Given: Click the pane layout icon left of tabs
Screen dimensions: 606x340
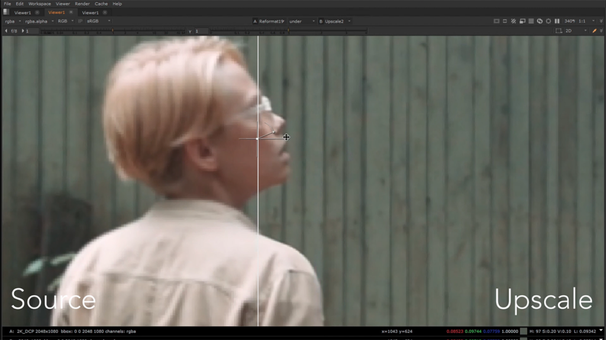Looking at the screenshot, I should (x=6, y=12).
